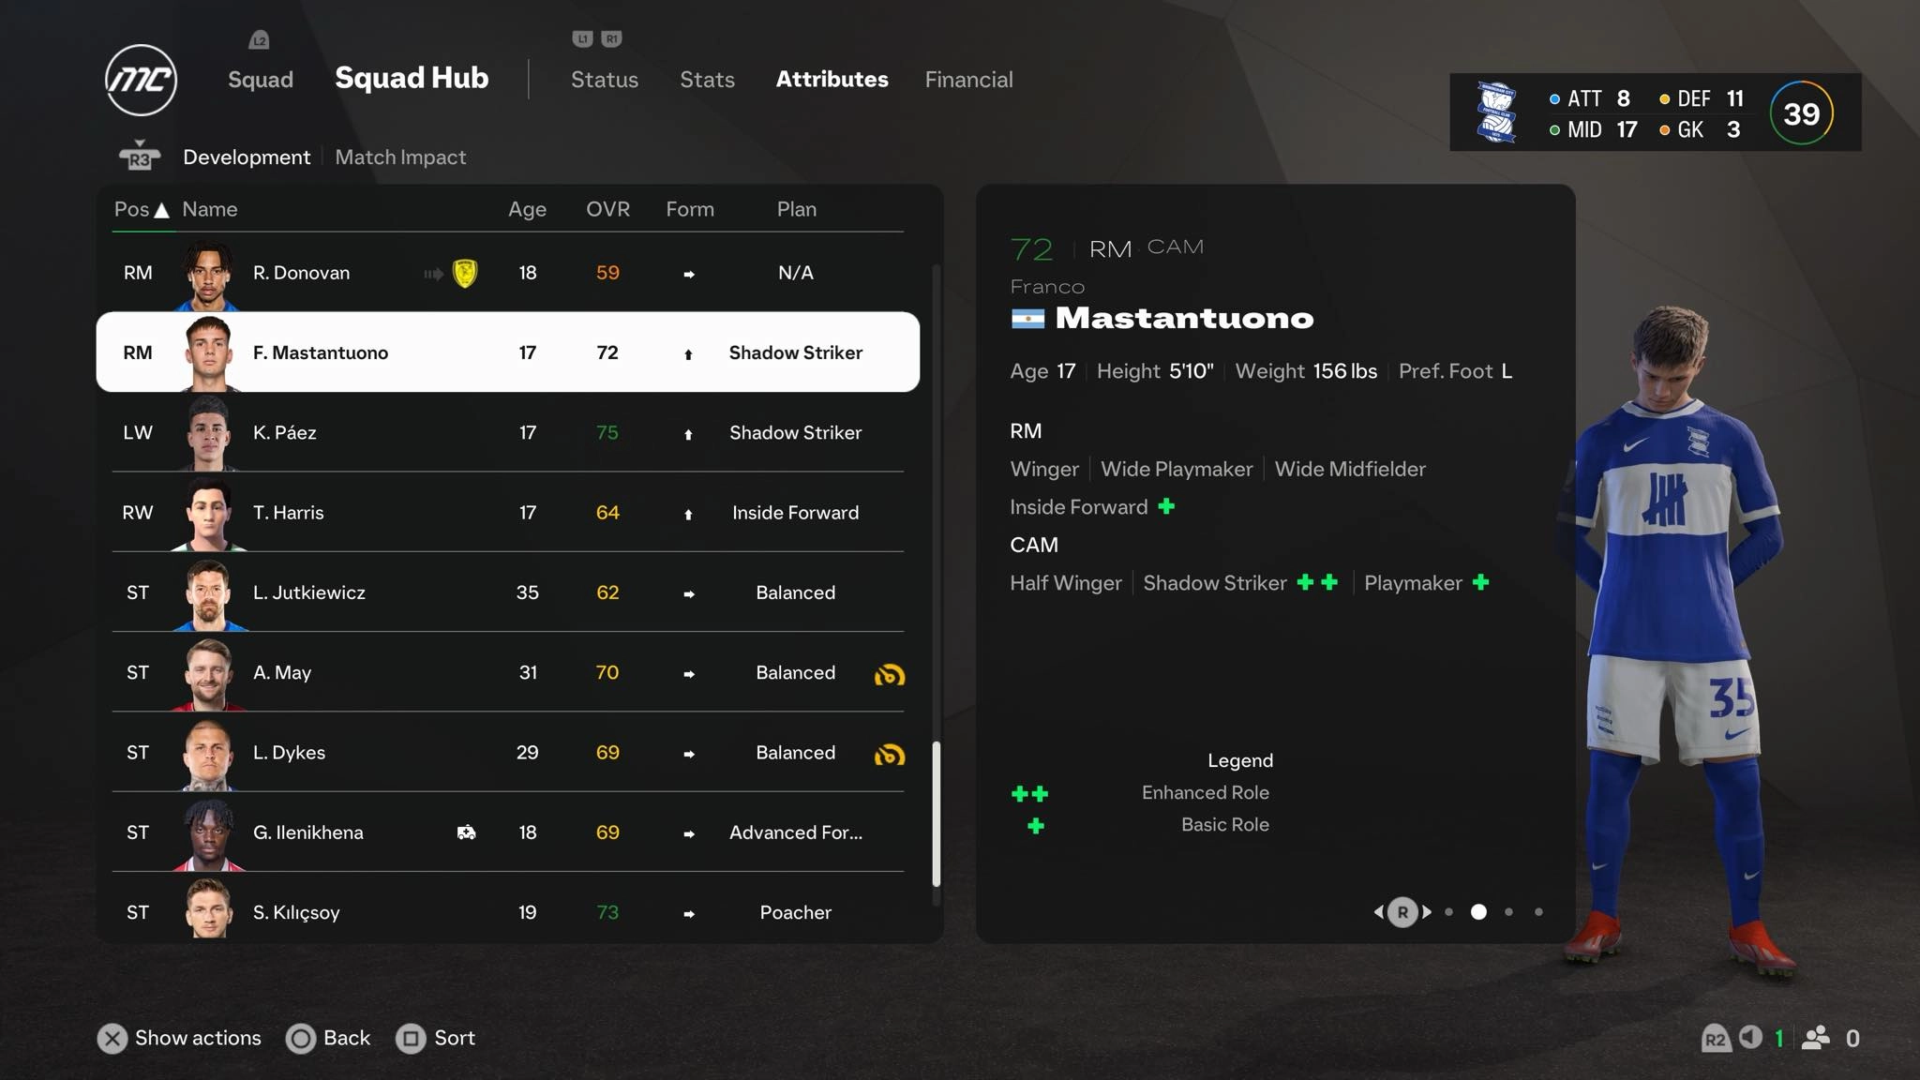Click Back button at bottom
1920x1080 pixels.
[327, 1037]
